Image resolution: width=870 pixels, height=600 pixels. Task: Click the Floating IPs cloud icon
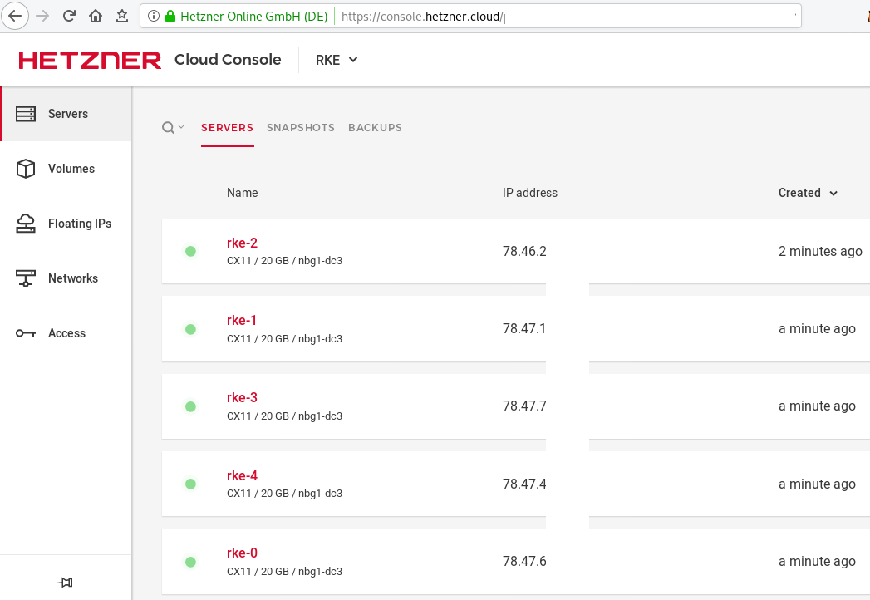(x=26, y=224)
